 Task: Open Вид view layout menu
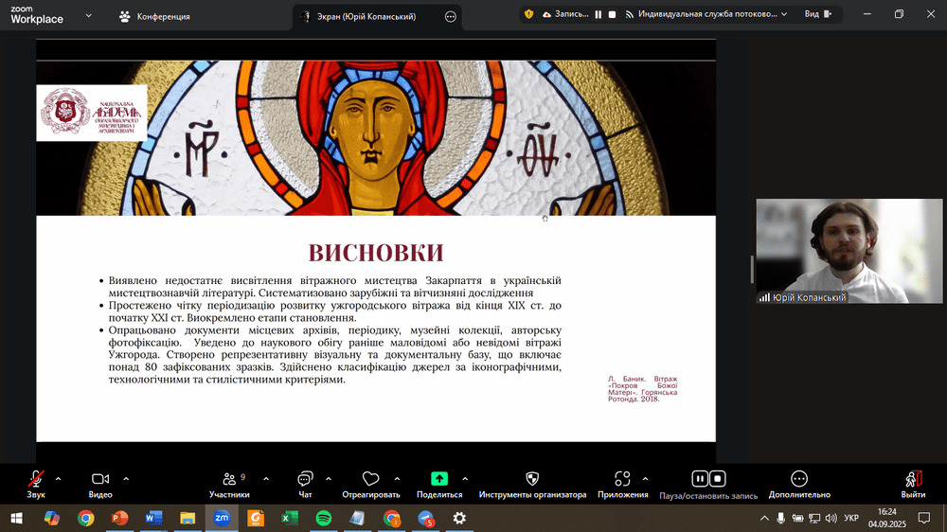coord(818,14)
